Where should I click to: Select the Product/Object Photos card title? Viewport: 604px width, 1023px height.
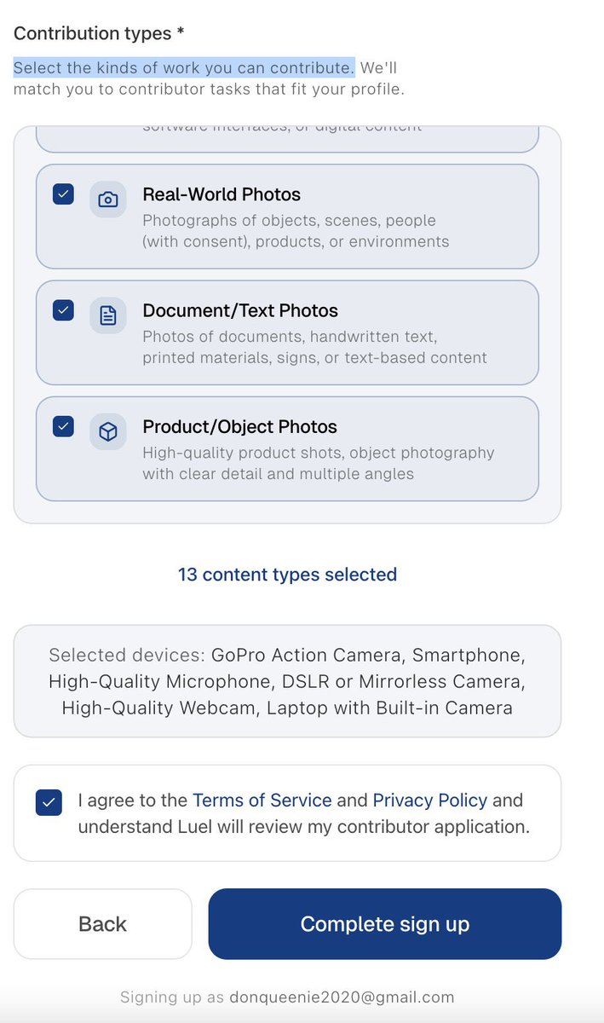tap(239, 426)
